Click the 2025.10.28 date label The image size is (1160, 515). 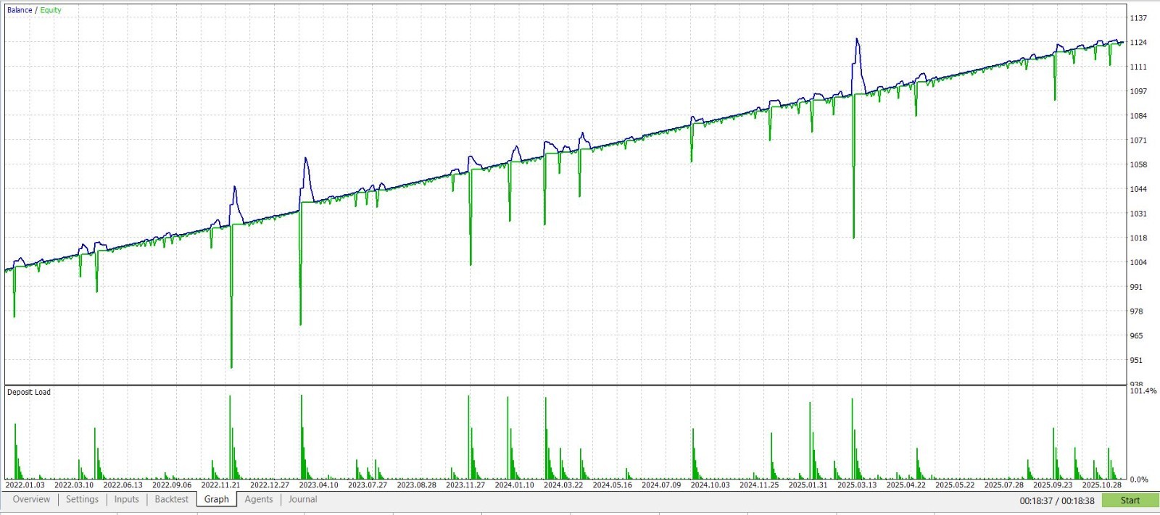pos(1102,485)
